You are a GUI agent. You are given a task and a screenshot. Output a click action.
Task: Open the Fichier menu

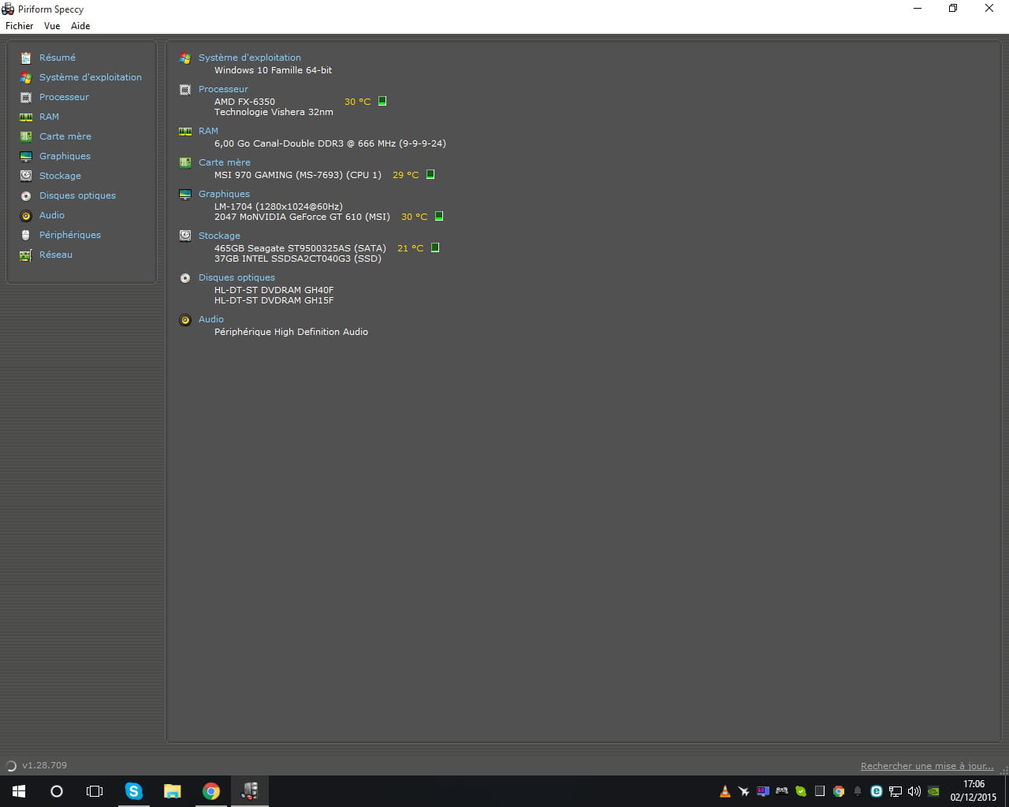coord(20,26)
